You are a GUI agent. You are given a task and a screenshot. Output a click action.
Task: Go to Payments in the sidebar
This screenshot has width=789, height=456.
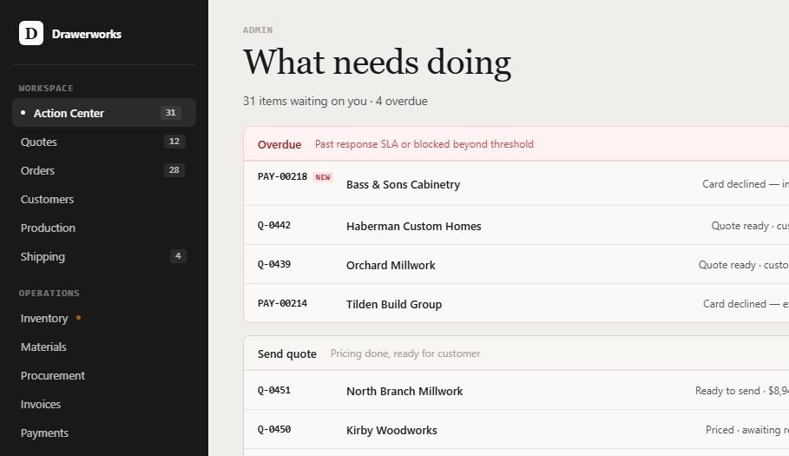click(x=104, y=433)
